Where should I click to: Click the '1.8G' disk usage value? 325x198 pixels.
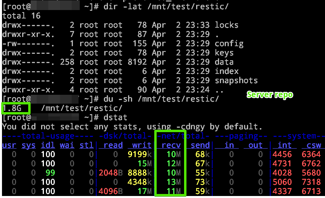[12, 108]
